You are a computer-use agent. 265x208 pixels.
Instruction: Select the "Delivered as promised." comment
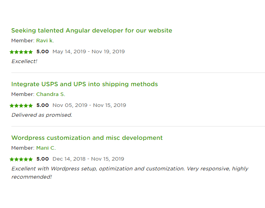pos(42,115)
